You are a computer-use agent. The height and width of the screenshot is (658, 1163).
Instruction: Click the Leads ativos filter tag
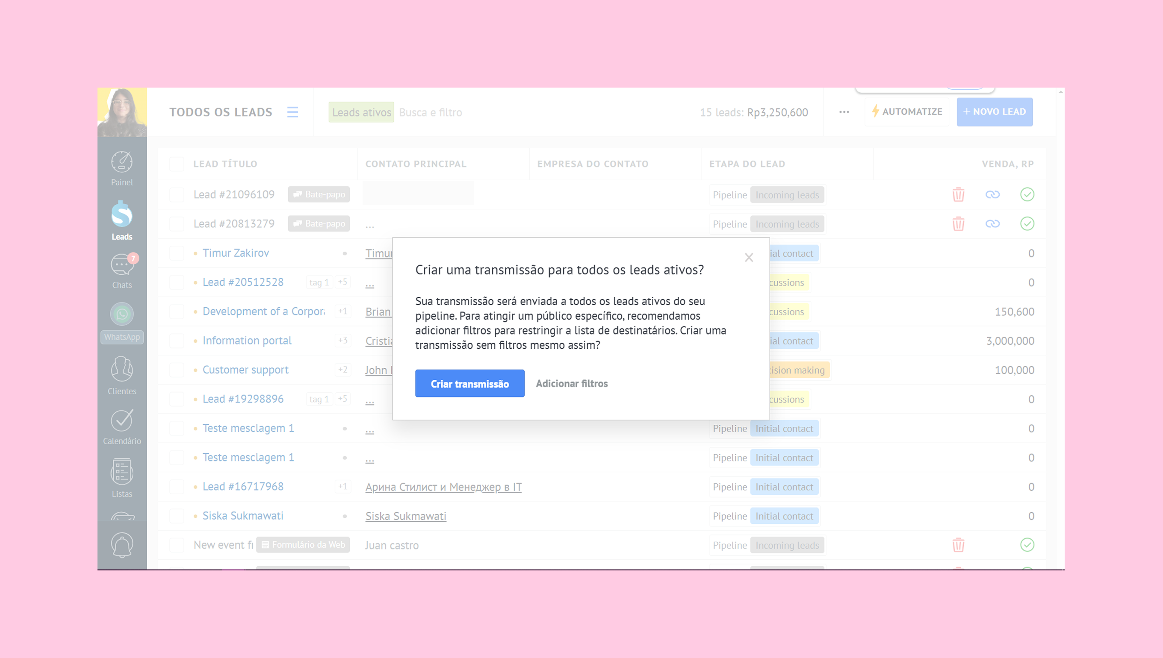(361, 112)
